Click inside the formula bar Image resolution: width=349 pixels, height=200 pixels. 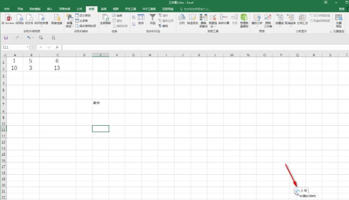tap(205, 47)
